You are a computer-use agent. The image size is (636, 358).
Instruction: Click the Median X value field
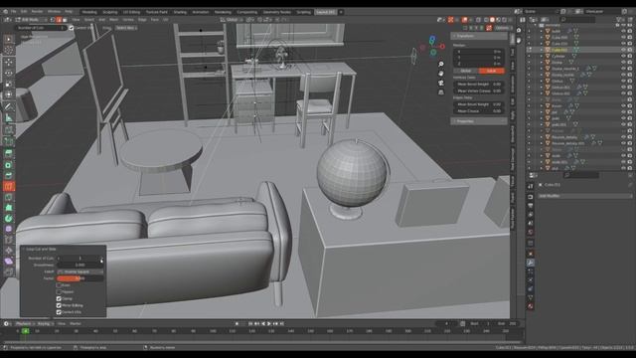coord(479,52)
